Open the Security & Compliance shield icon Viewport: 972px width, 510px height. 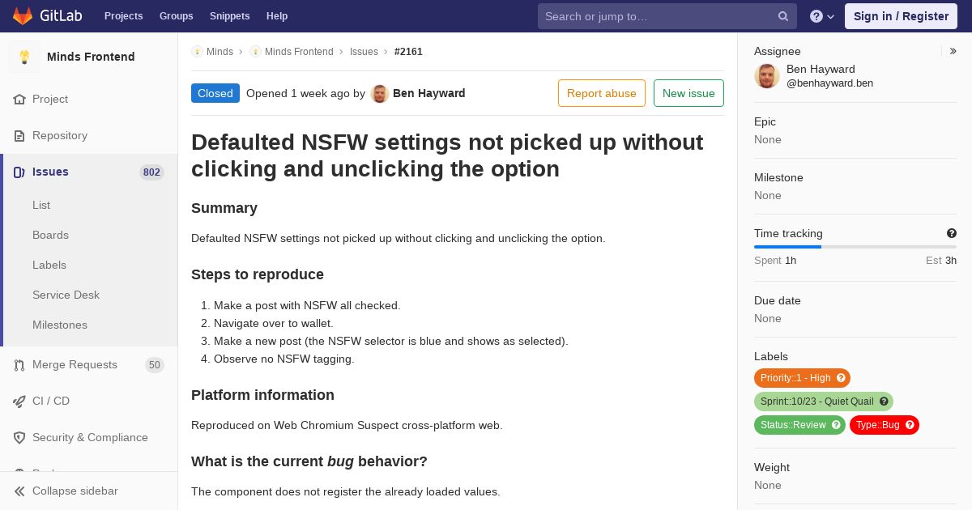(x=19, y=437)
